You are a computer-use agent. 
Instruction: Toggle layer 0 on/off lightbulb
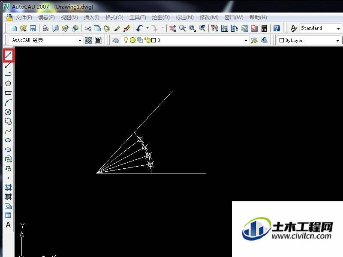(126, 40)
